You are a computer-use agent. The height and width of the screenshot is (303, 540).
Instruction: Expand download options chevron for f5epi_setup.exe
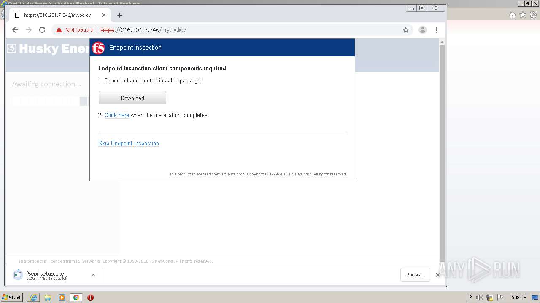point(93,275)
